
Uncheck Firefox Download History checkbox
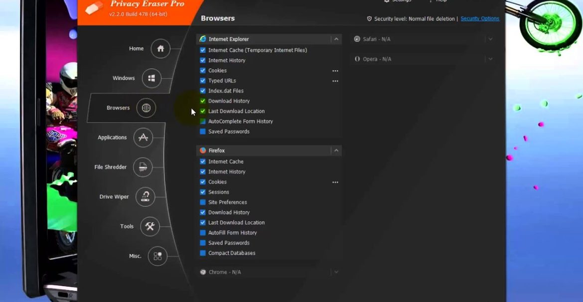click(203, 212)
